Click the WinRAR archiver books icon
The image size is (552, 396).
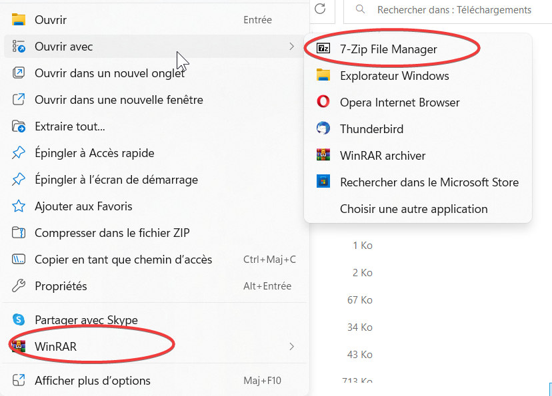click(x=323, y=155)
